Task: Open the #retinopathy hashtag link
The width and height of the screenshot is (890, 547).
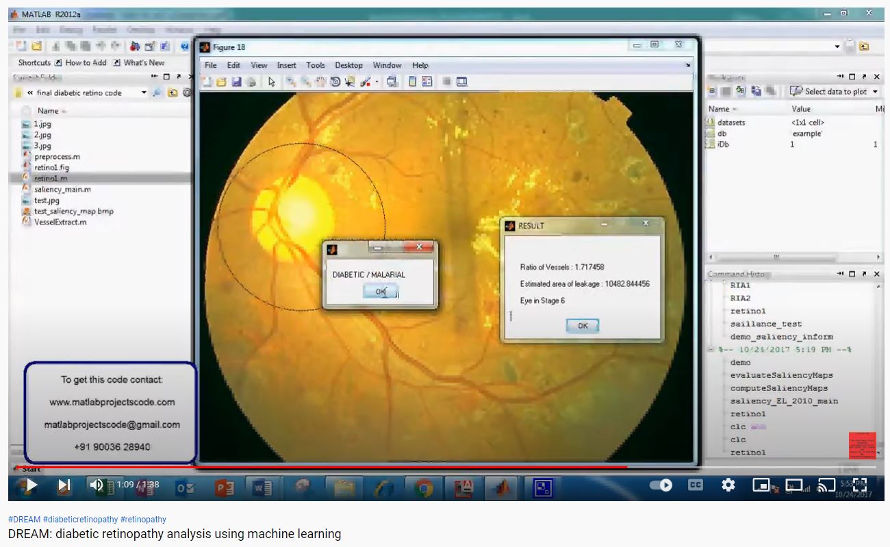Action: pyautogui.click(x=143, y=520)
